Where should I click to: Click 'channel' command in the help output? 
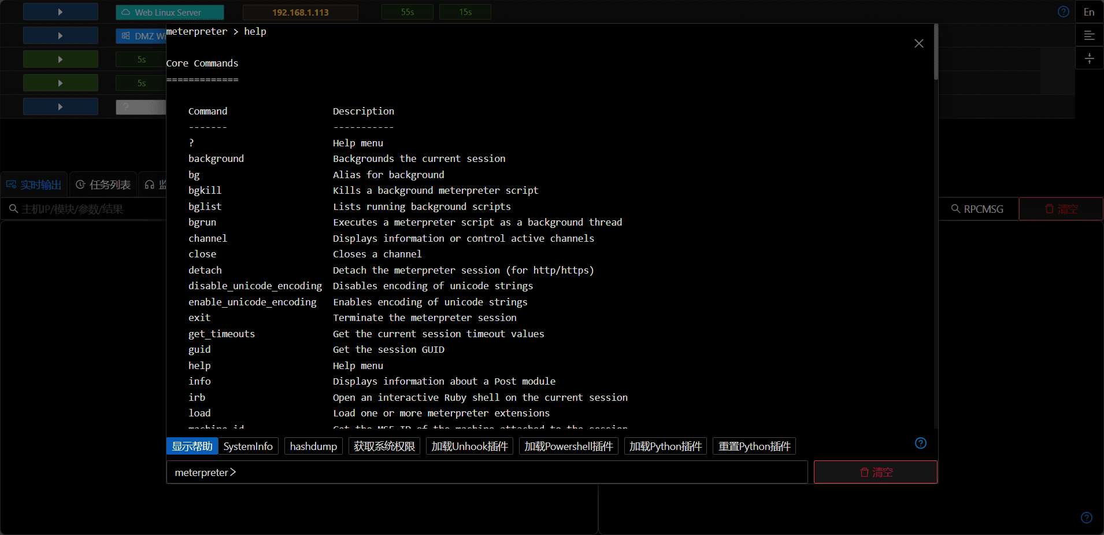208,238
